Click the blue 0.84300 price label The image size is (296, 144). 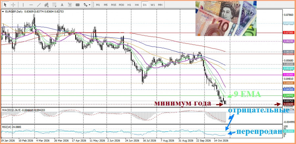pyautogui.click(x=289, y=89)
